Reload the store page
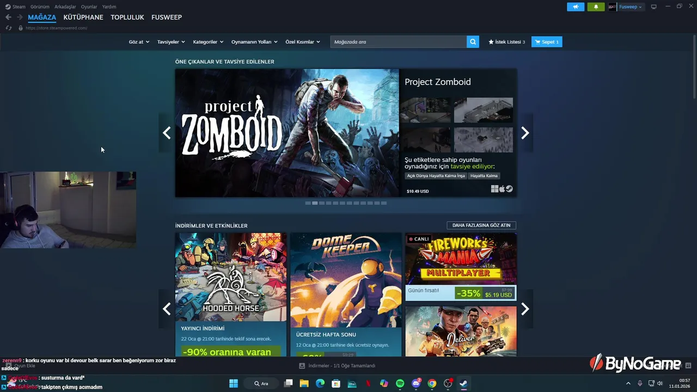 tap(8, 28)
